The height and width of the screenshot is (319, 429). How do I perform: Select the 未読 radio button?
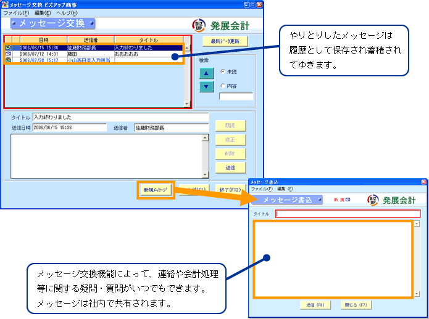tap(223, 72)
